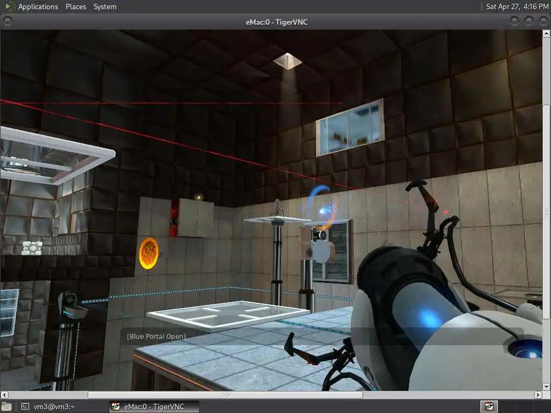The image size is (551, 413).
Task: Click the horizontal scrollbar thumb
Action: [225, 395]
